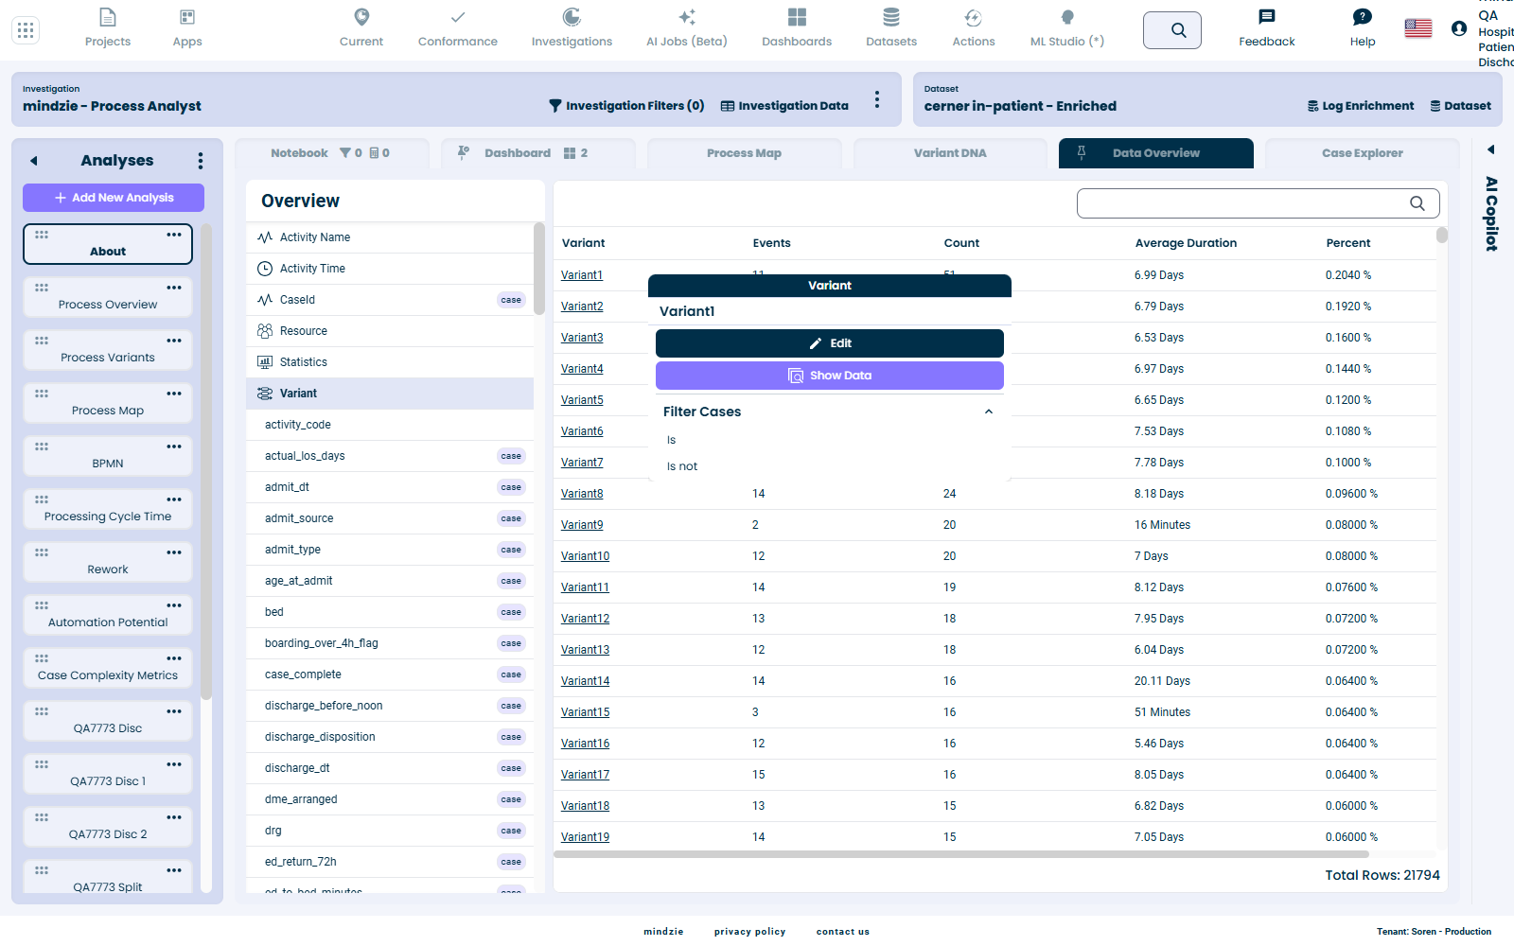Open the apps grid launcher icon

click(x=26, y=30)
